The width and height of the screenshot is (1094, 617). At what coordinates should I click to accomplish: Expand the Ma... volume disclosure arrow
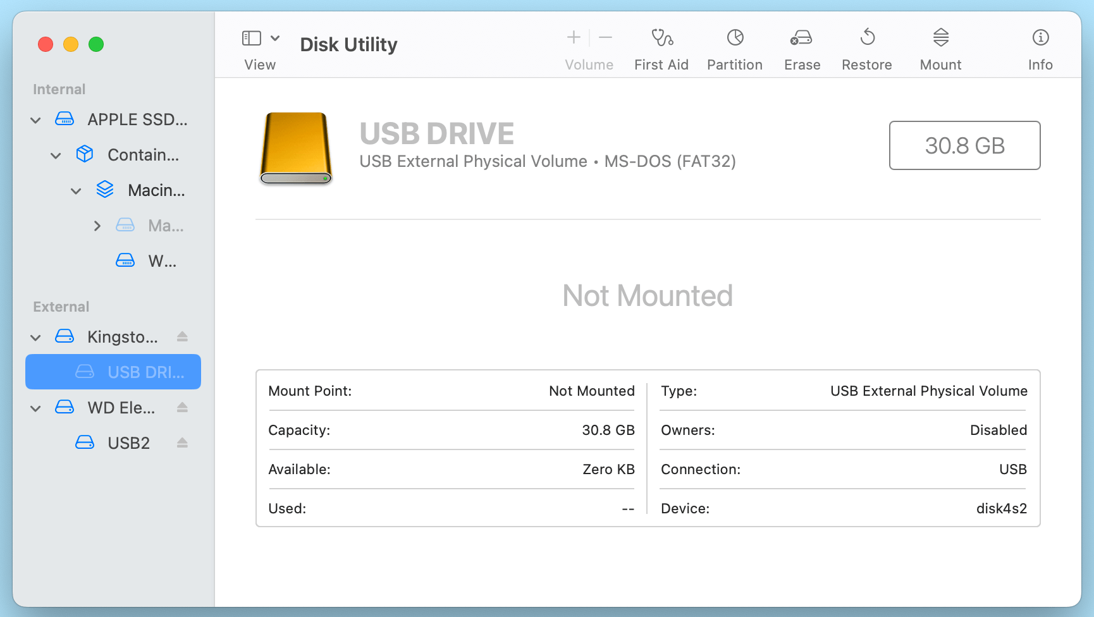97,225
